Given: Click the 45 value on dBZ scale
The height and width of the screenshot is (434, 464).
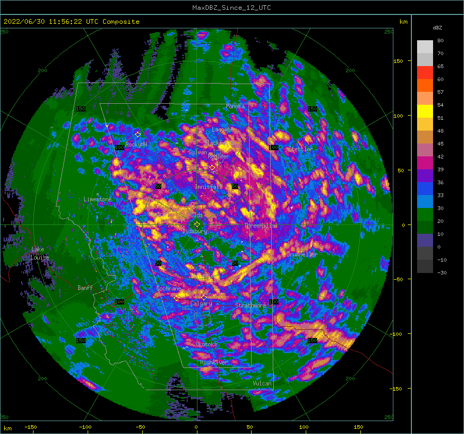Looking at the screenshot, I should (x=440, y=143).
